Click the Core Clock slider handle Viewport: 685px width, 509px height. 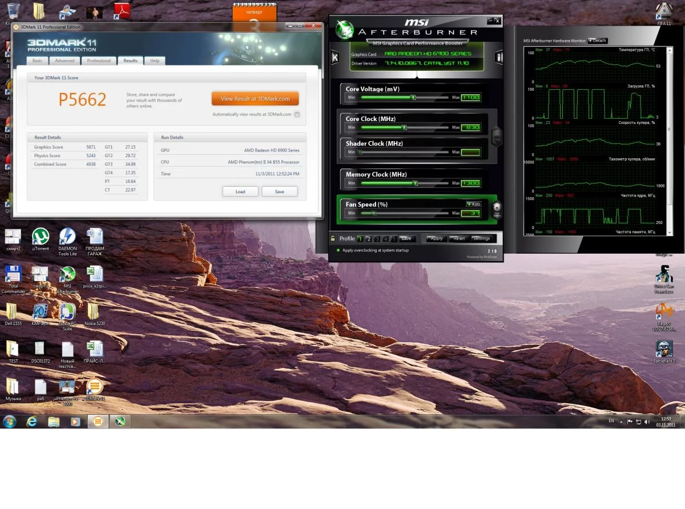tap(404, 127)
